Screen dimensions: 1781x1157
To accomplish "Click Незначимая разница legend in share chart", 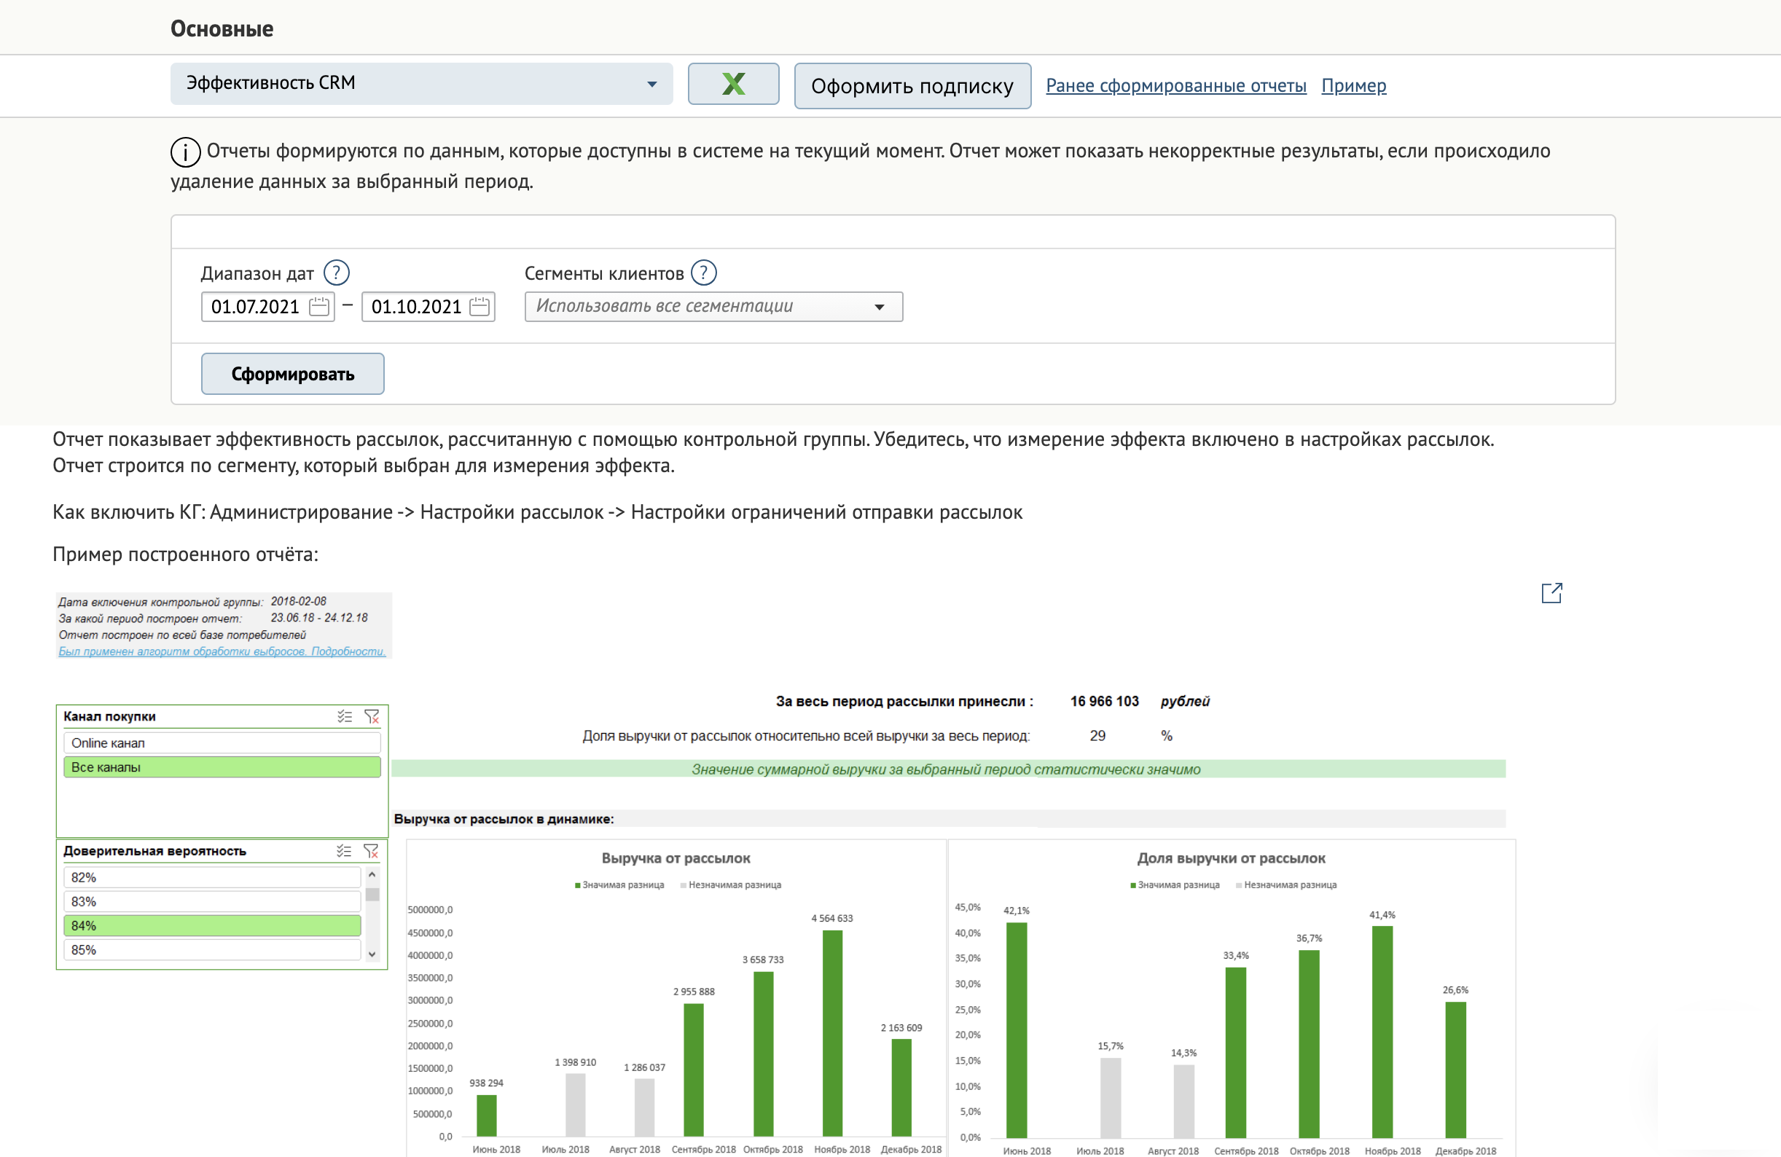I will click(1285, 885).
